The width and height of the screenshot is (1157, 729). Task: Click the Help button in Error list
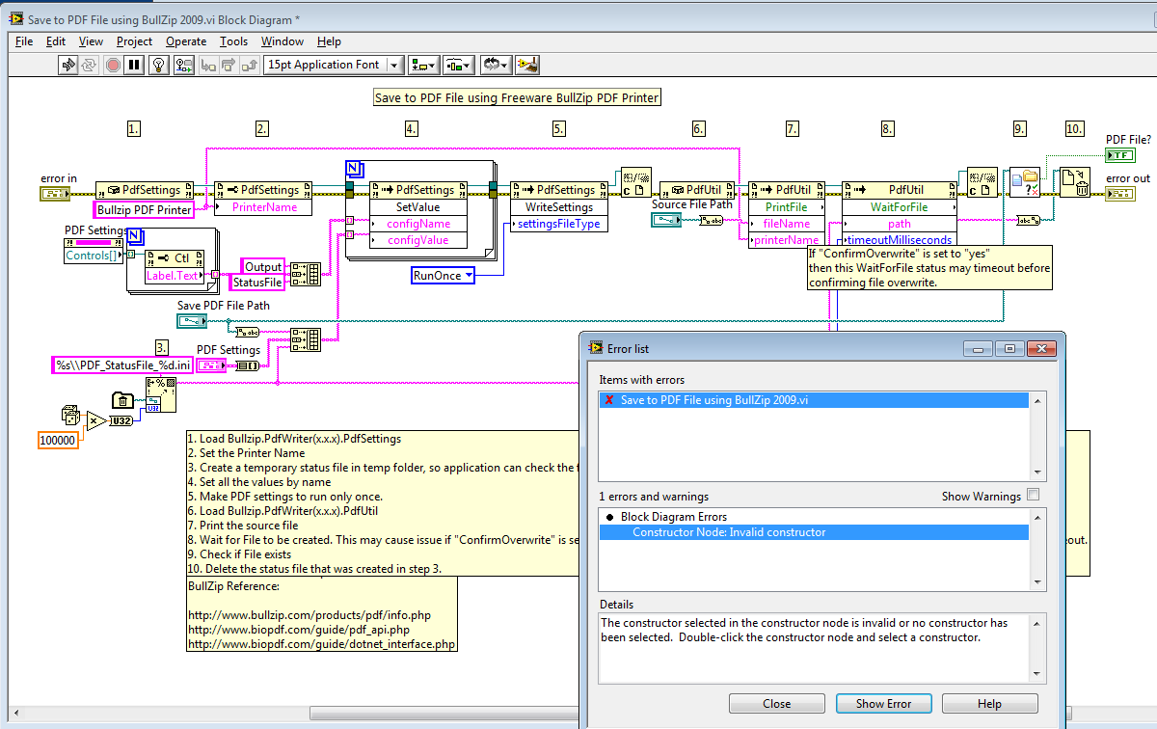coord(989,704)
